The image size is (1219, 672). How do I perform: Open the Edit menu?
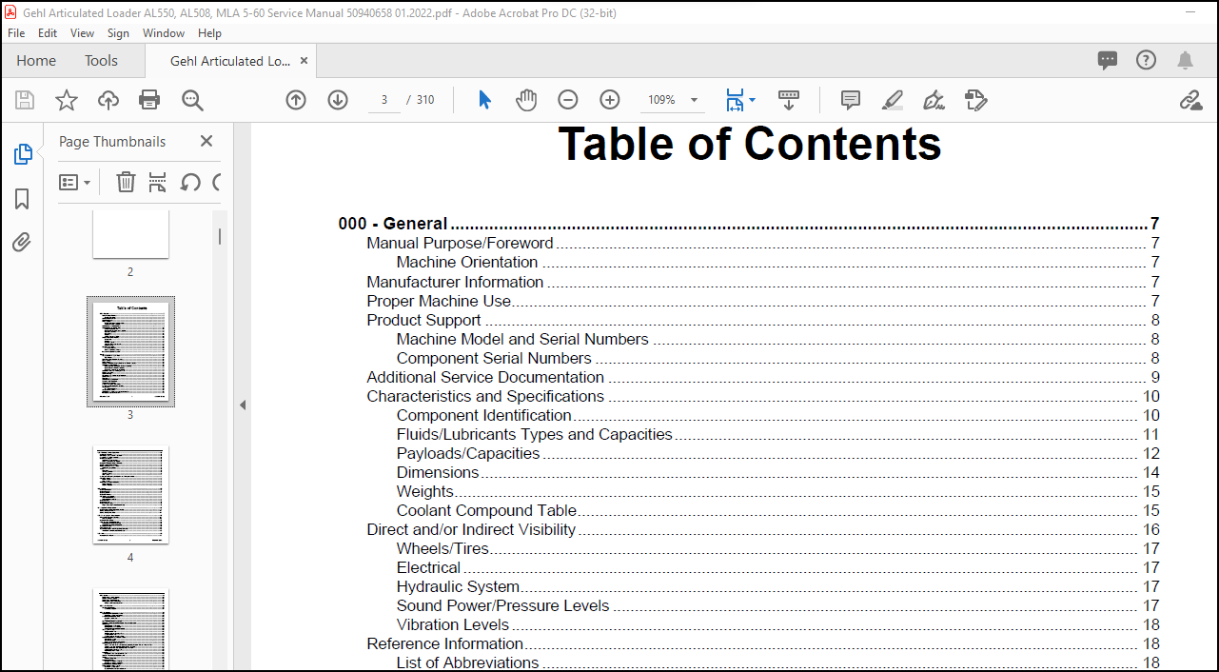click(x=48, y=32)
